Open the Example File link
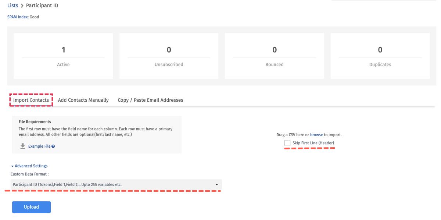Image resolution: width=441 pixels, height=220 pixels. point(39,146)
